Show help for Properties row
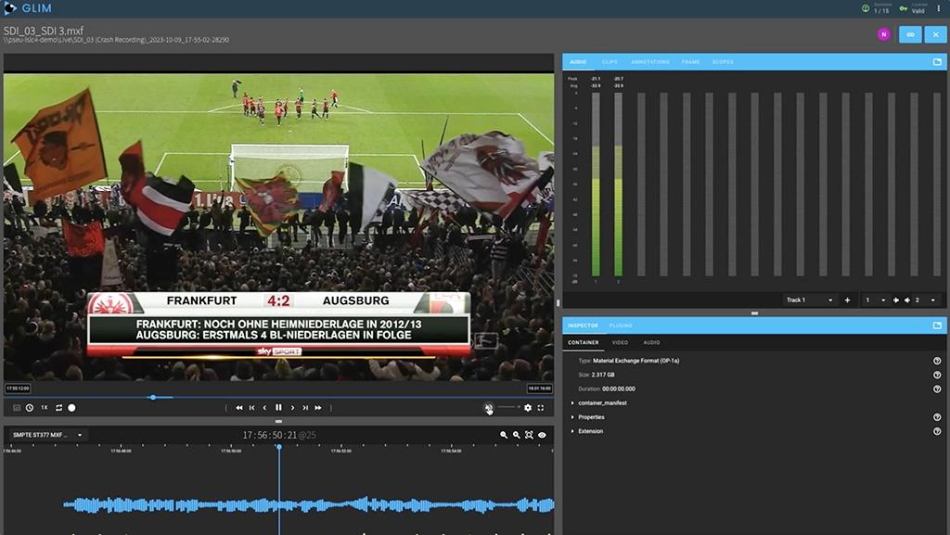The width and height of the screenshot is (950, 535). click(x=937, y=417)
